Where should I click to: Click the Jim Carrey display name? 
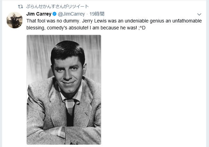[x=39, y=14]
